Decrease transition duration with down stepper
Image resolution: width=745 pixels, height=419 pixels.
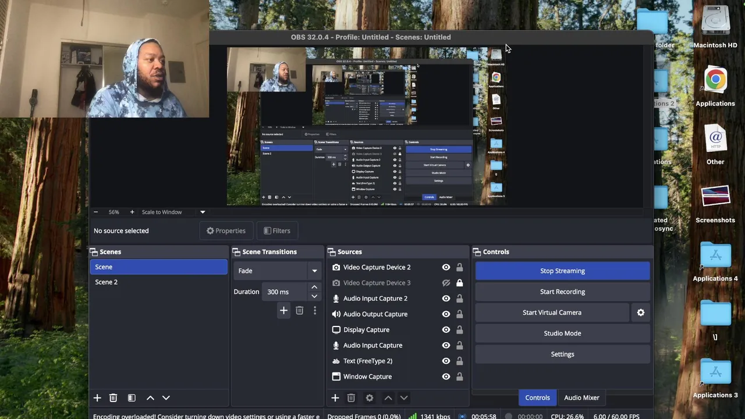pos(314,296)
